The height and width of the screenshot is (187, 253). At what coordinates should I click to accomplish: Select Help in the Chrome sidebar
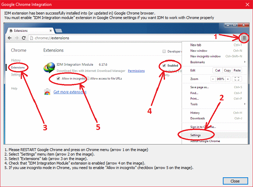pyautogui.click(x=14, y=88)
